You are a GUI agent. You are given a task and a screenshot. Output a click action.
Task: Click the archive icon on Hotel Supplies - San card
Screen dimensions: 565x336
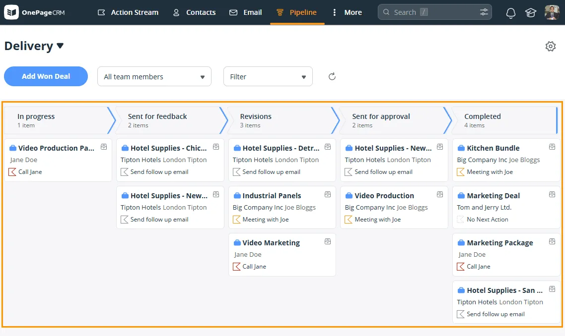(x=552, y=289)
